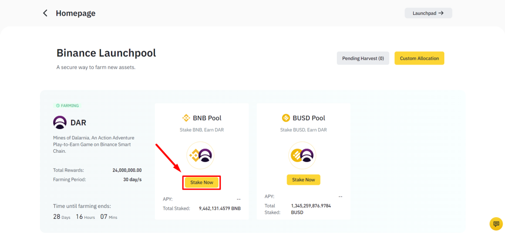Click the DAR token logo
This screenshot has height=235, width=505.
point(60,123)
